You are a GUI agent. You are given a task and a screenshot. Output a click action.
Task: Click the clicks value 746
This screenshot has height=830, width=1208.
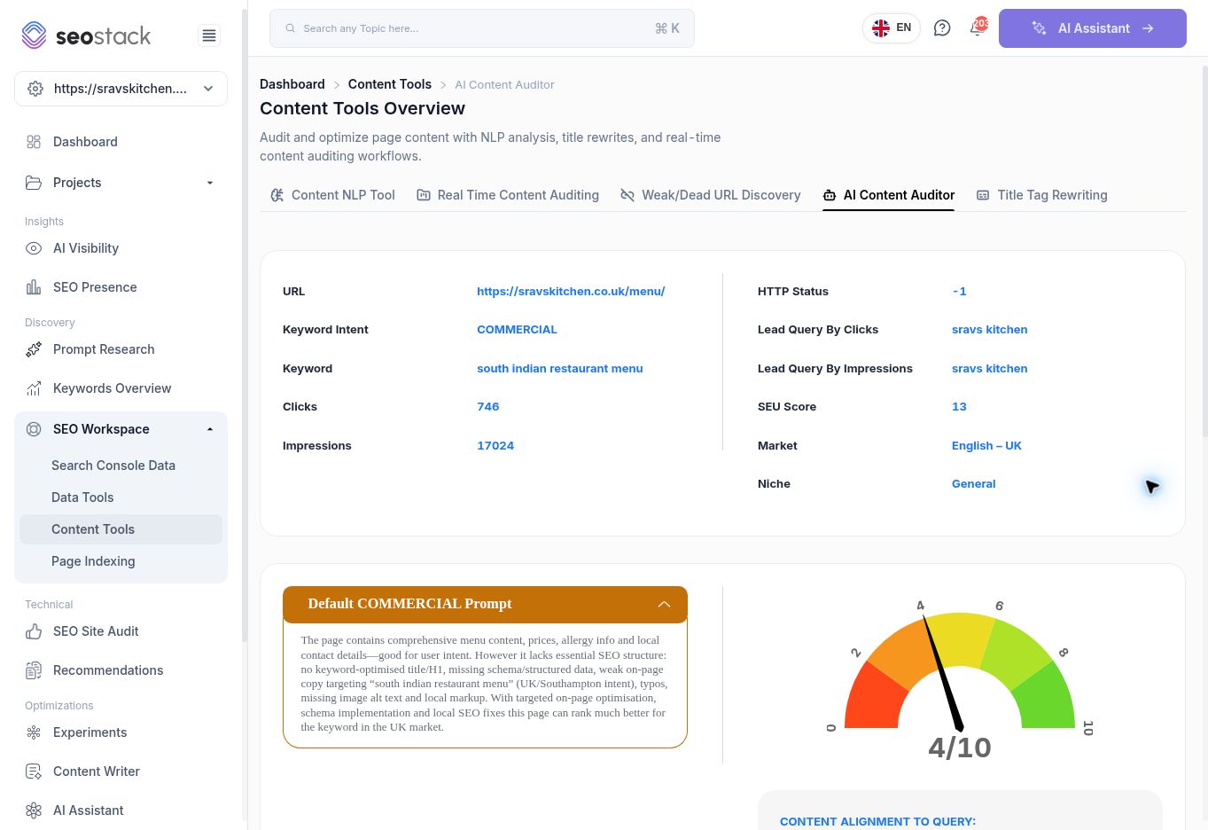click(488, 406)
